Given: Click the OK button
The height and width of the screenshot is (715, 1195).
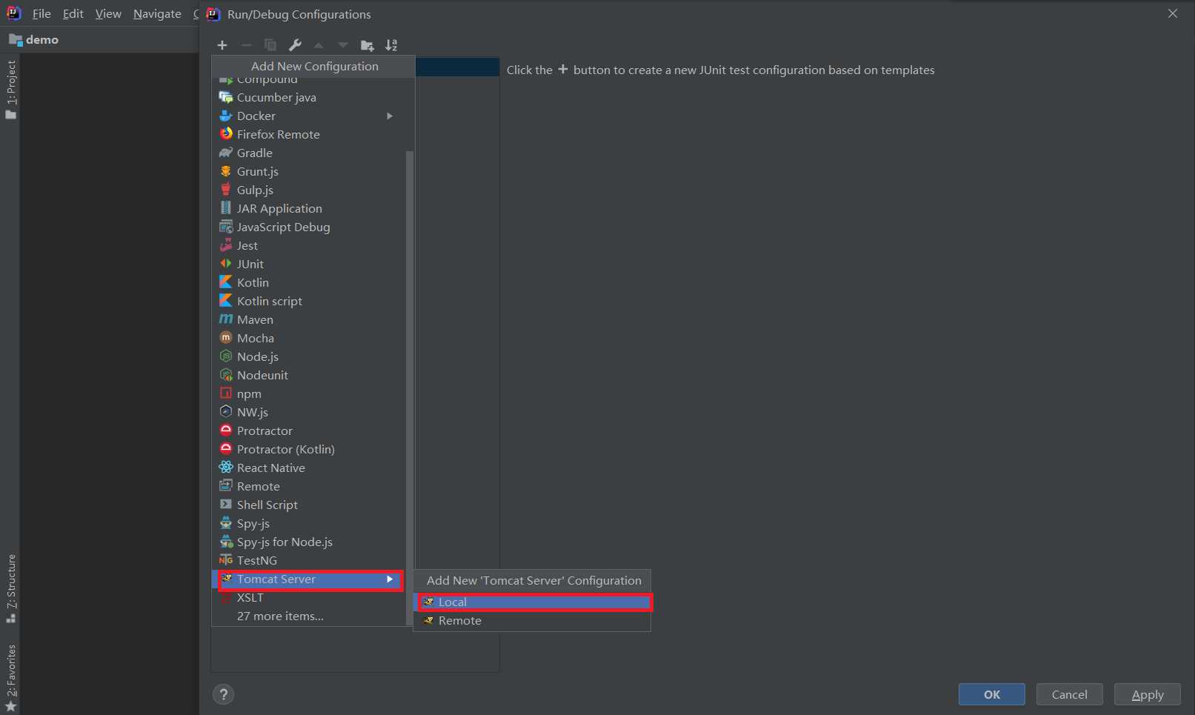Looking at the screenshot, I should tap(992, 694).
